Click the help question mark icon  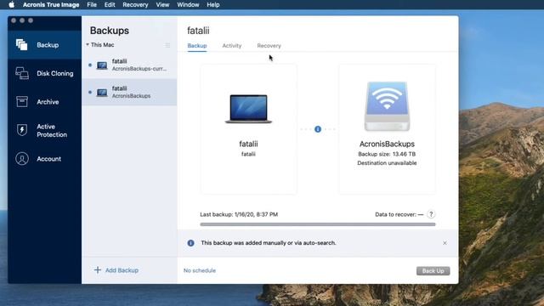pyautogui.click(x=431, y=214)
